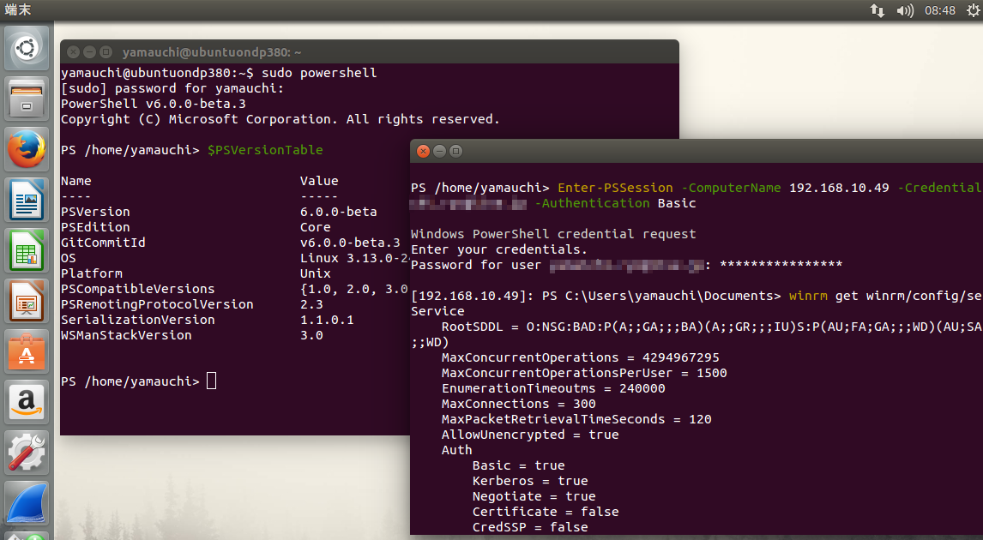Select 'PSRemotingProtocolVersion' row name

click(x=157, y=303)
